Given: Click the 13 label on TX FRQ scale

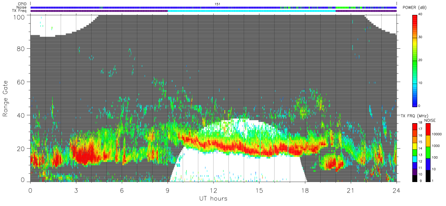Looking at the screenshot, I should coord(421,155).
